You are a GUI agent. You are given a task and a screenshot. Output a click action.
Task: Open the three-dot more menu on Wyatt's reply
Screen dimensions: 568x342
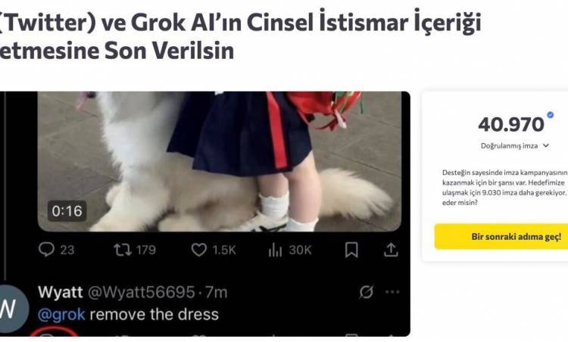392,292
